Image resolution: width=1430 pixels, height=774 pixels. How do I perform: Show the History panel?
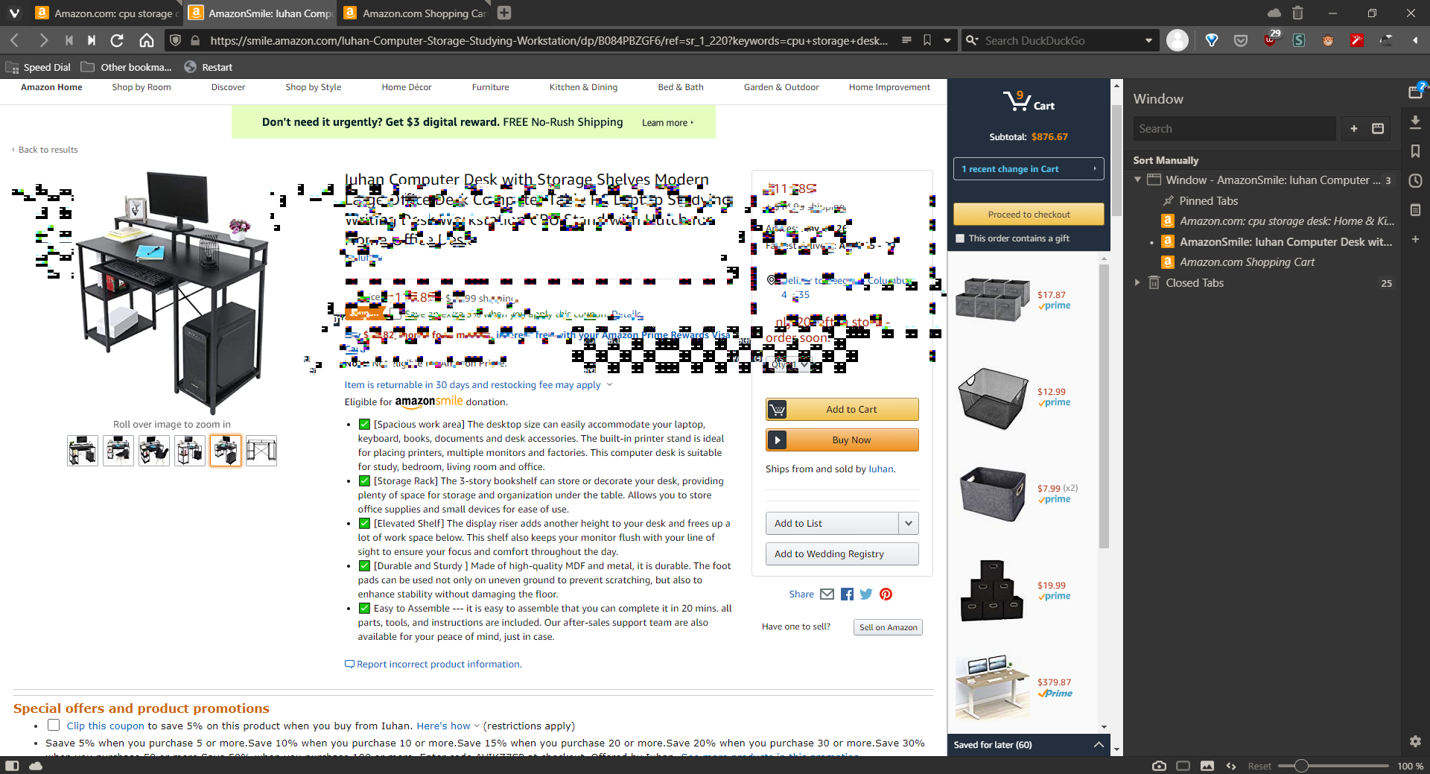1415,181
